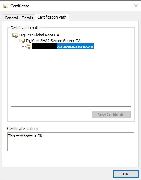Switch to the General tab
This screenshot has height=180, width=141.
click(x=11, y=18)
